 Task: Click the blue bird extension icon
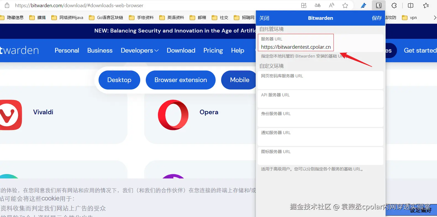click(x=364, y=6)
